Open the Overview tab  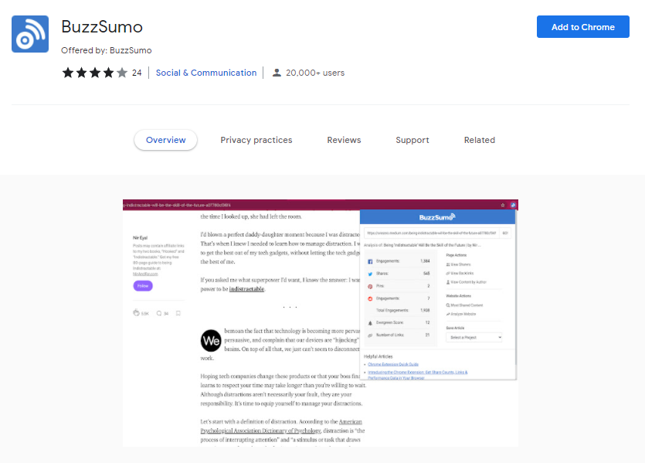tap(165, 140)
